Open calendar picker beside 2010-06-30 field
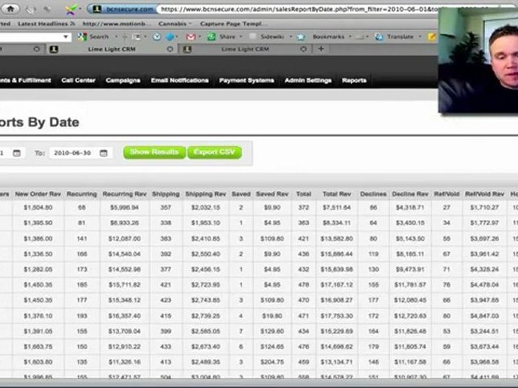518x388 pixels. tap(104, 153)
